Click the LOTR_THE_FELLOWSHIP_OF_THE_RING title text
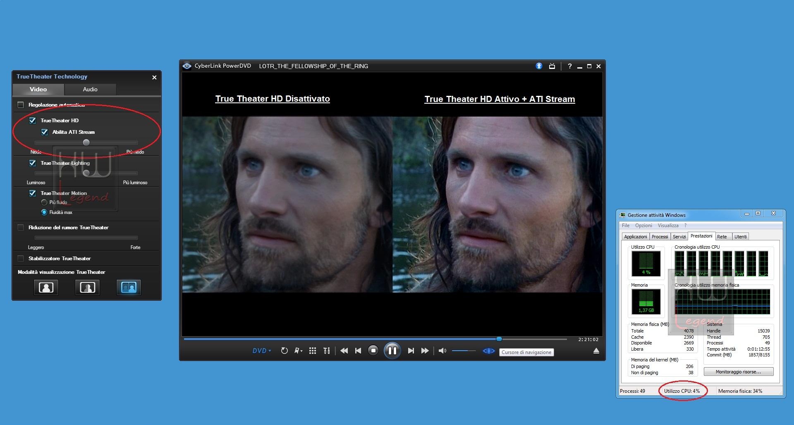Image resolution: width=794 pixels, height=425 pixels. point(313,66)
